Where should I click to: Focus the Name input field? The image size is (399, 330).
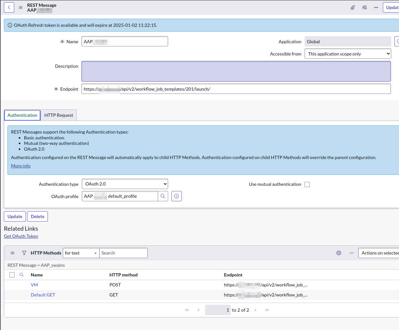125,41
